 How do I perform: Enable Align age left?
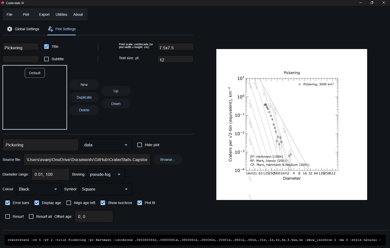(69, 203)
